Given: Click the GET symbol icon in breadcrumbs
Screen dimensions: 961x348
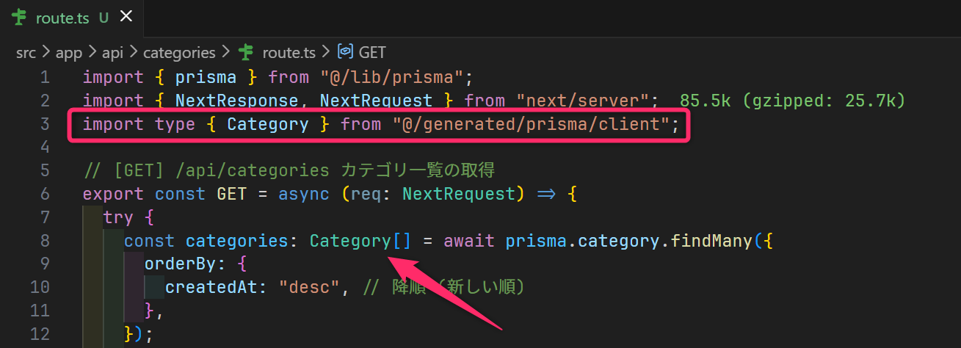Looking at the screenshot, I should [345, 53].
